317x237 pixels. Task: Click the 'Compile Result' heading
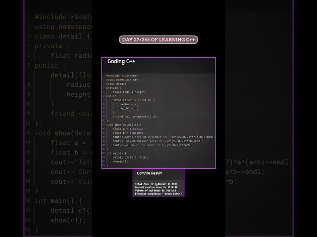[150, 173]
